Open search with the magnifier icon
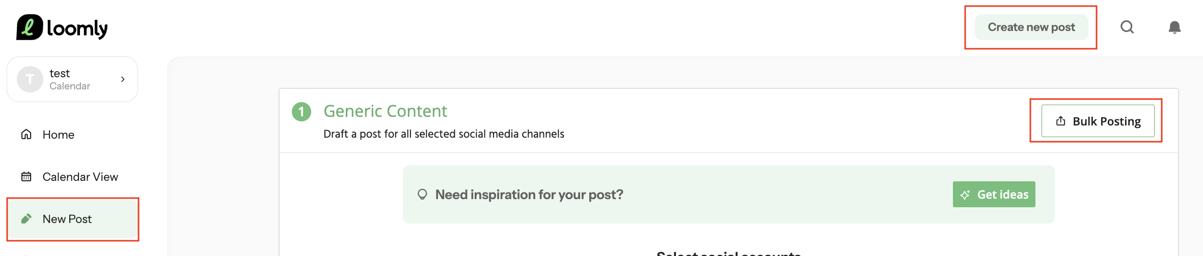 1127,27
